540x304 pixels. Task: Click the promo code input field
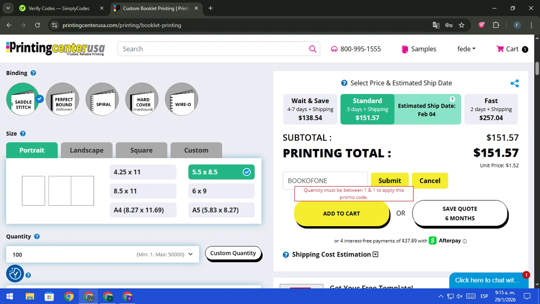(325, 181)
